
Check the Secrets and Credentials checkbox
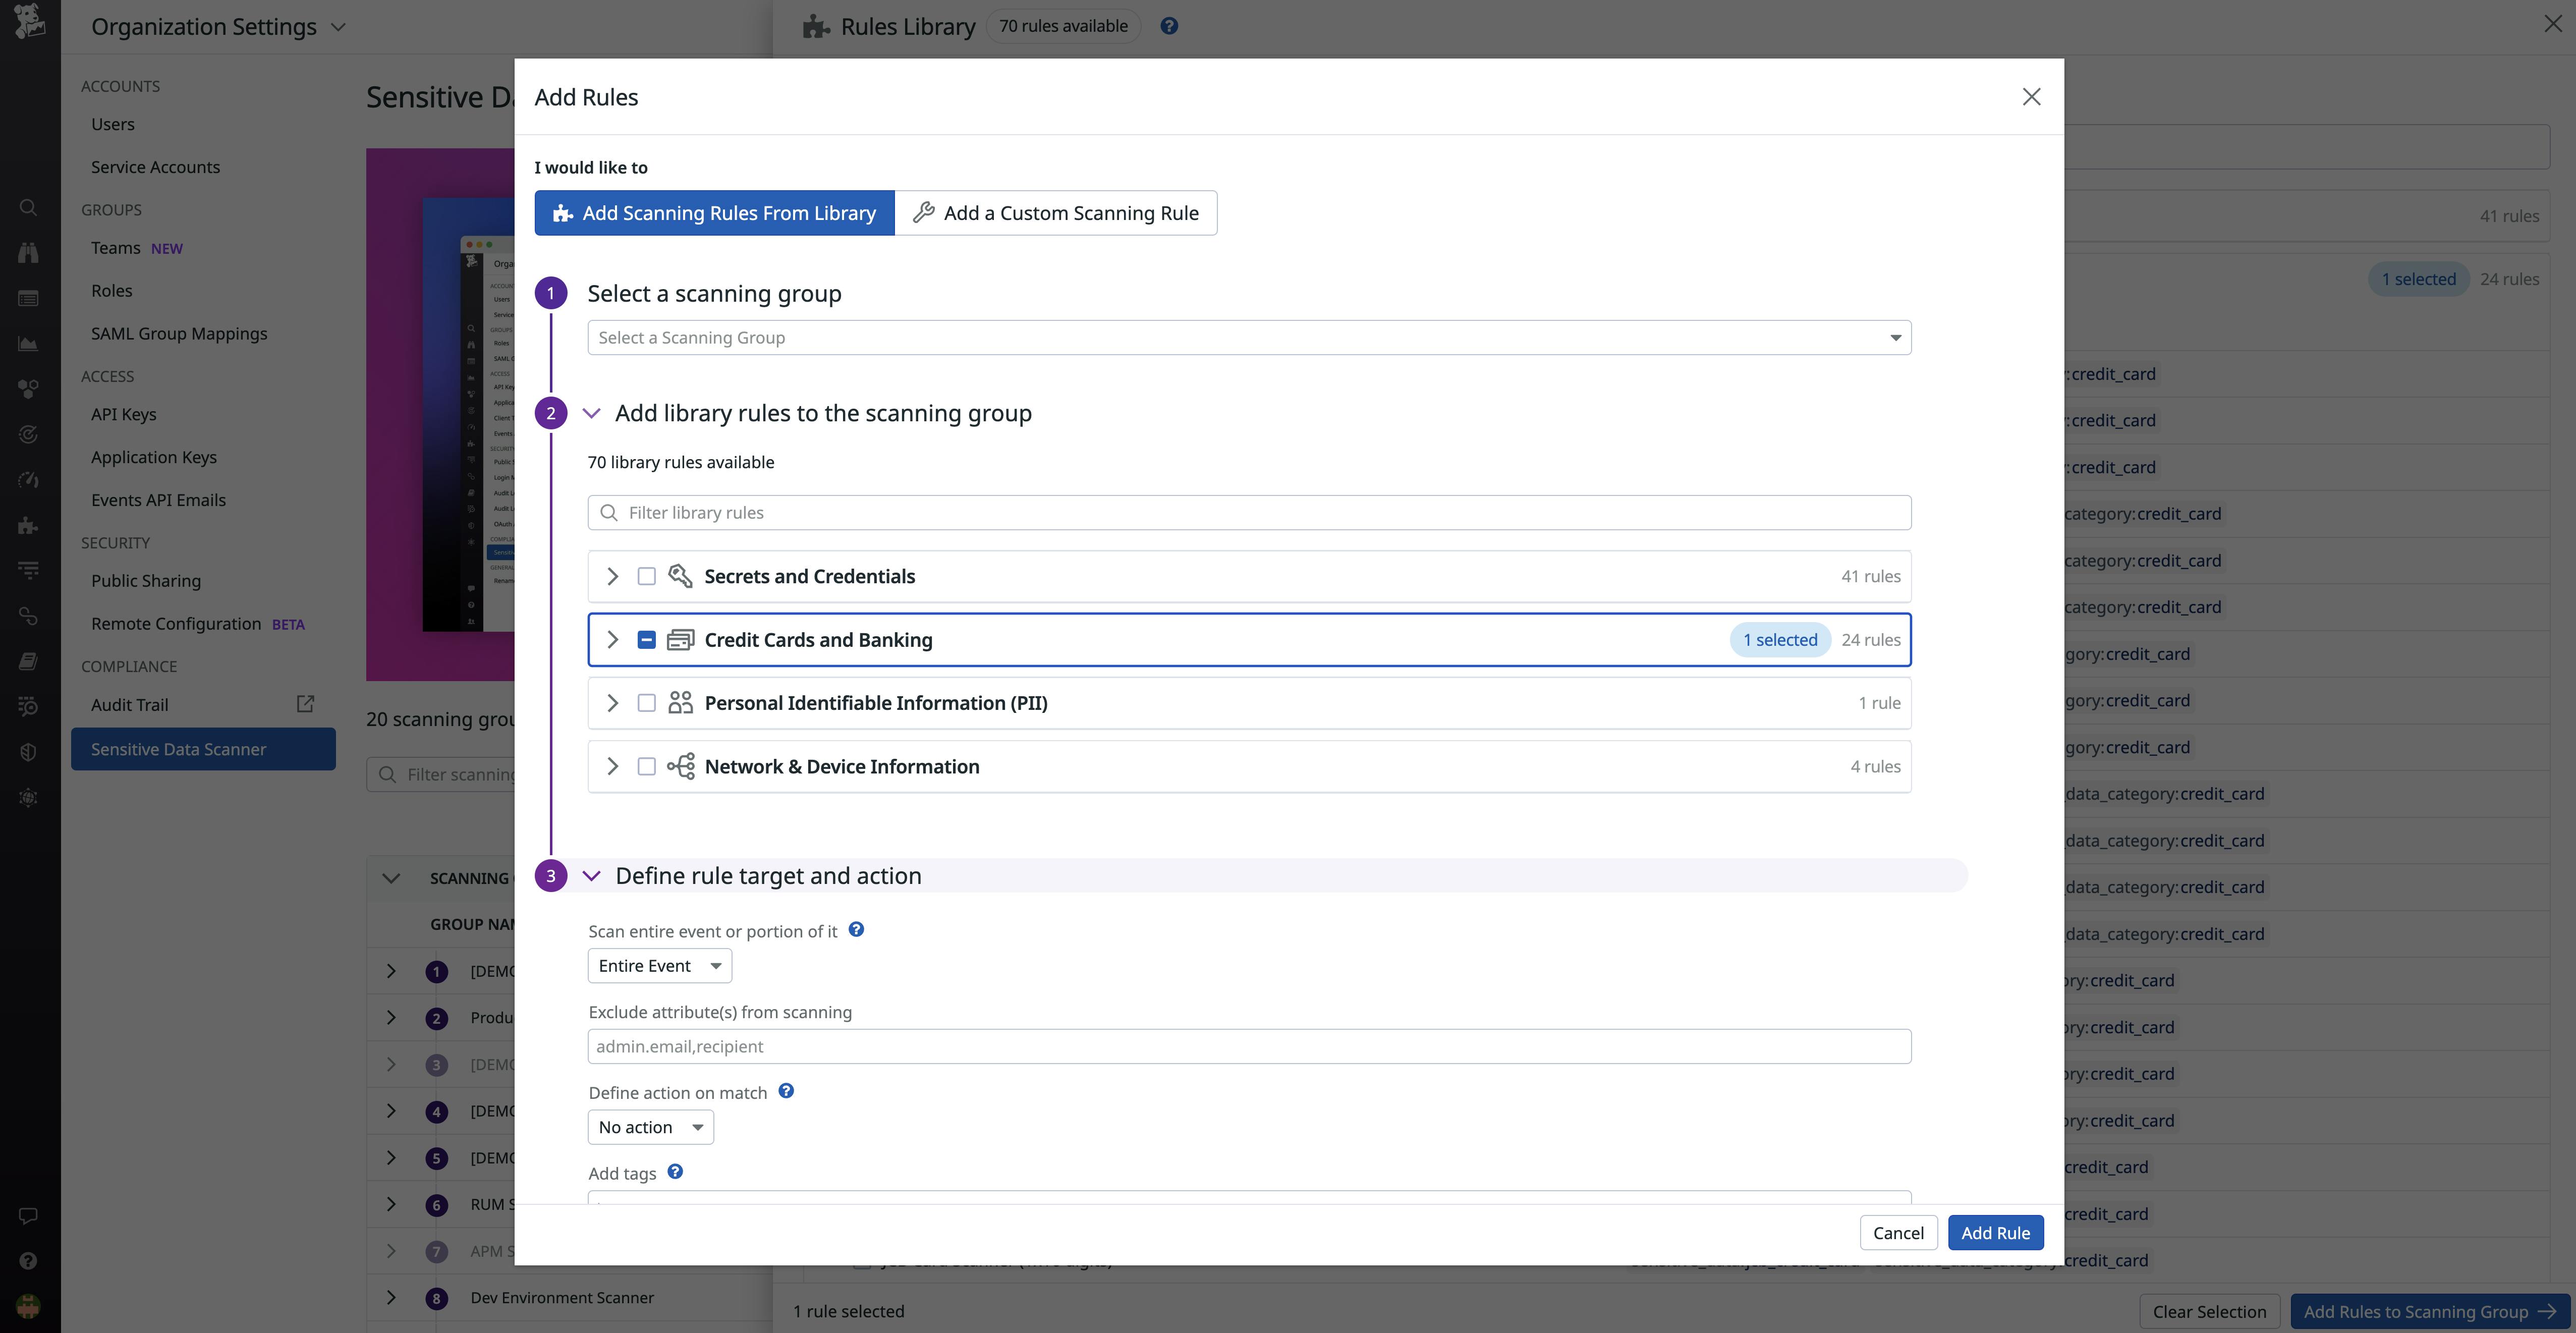(x=647, y=576)
